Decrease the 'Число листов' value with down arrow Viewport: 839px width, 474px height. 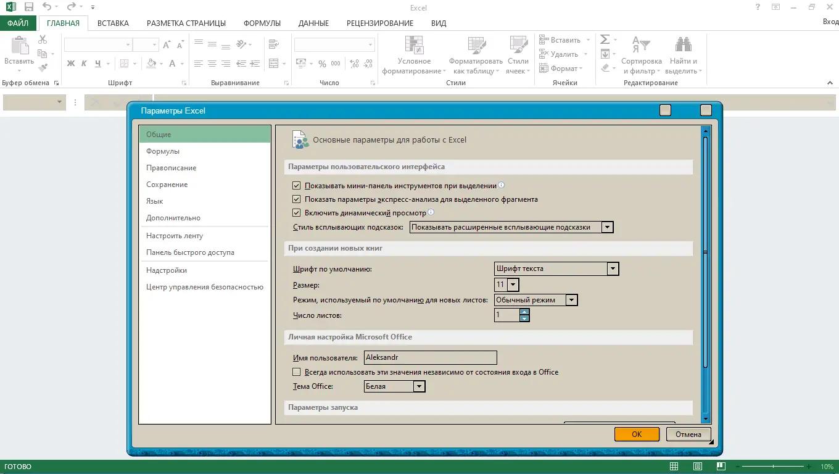pos(524,318)
